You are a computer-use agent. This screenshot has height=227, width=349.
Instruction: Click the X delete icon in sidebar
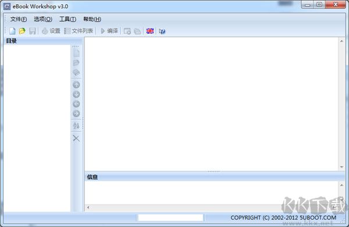pyautogui.click(x=76, y=139)
